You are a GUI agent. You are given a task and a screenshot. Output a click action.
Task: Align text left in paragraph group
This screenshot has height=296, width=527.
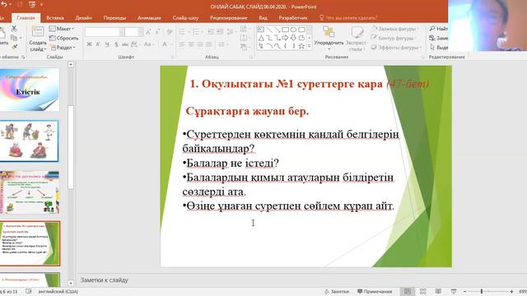pos(182,44)
